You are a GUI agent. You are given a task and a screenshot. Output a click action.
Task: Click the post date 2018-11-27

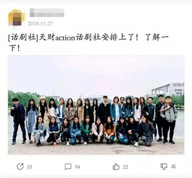(x=40, y=23)
